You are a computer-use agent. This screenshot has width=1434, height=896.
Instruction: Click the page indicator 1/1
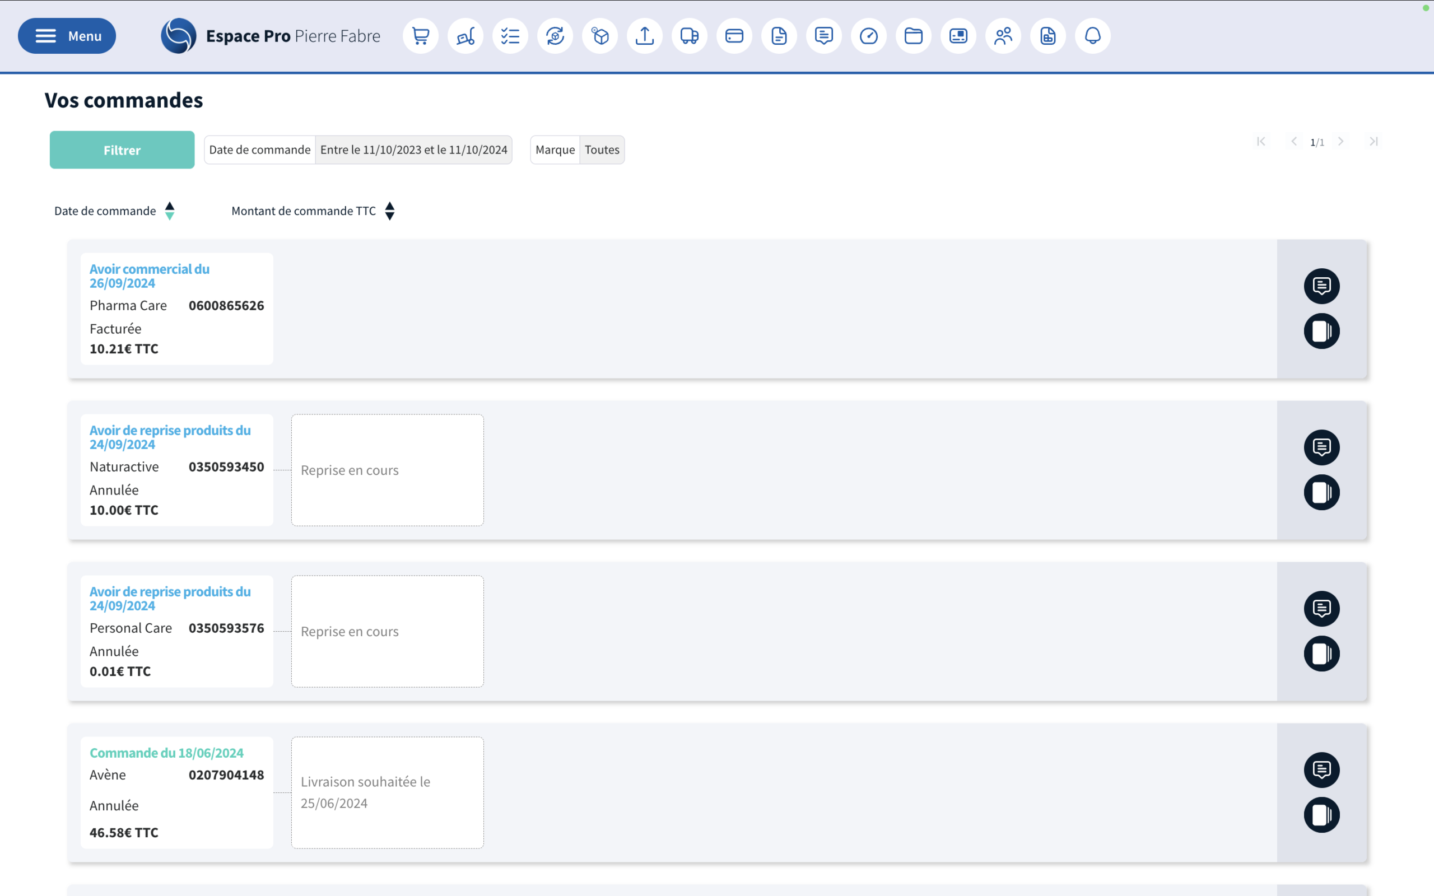(1317, 142)
